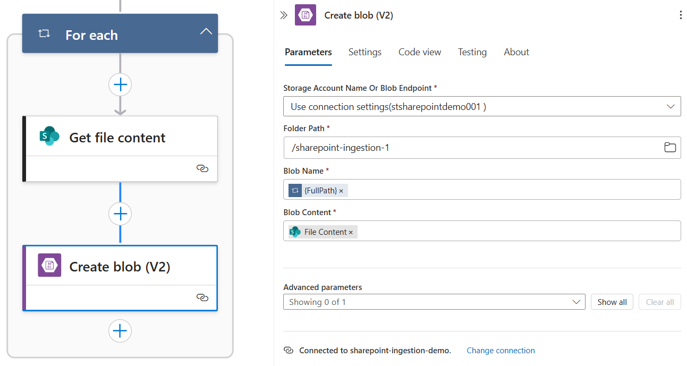The image size is (687, 366).
Task: Insert a step above Get file content
Action: coord(120,84)
